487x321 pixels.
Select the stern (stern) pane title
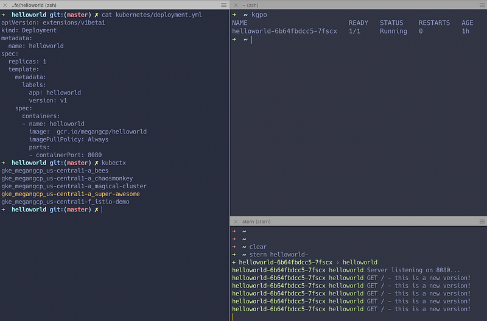(x=256, y=222)
